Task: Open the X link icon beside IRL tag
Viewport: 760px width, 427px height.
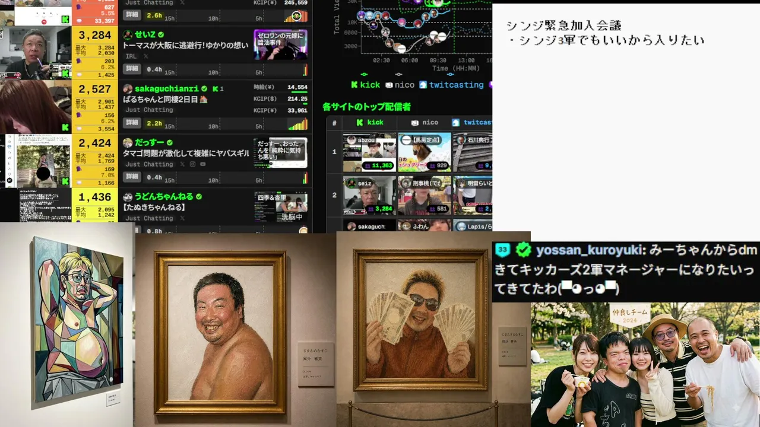Action: click(x=146, y=56)
